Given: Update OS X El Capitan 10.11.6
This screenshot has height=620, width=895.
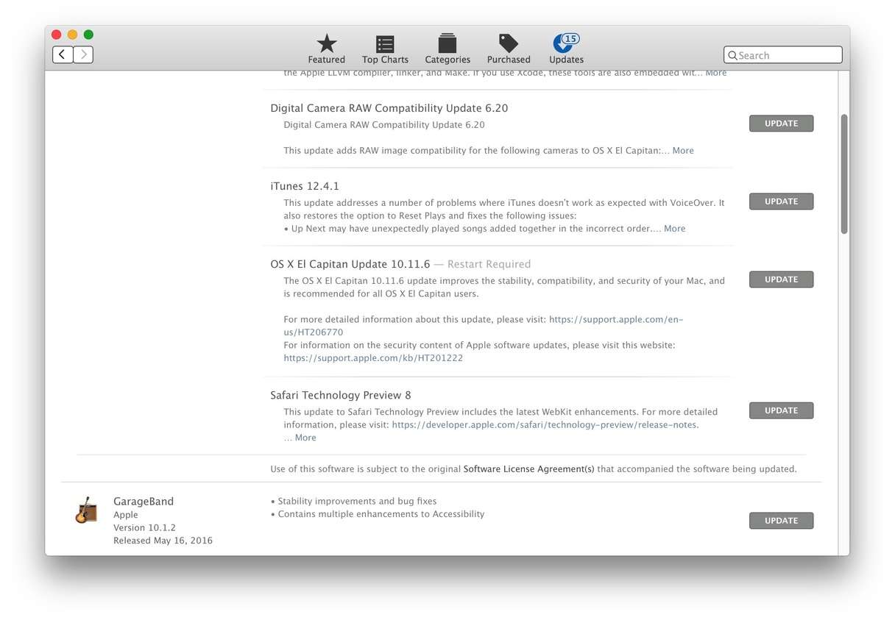Looking at the screenshot, I should [781, 279].
